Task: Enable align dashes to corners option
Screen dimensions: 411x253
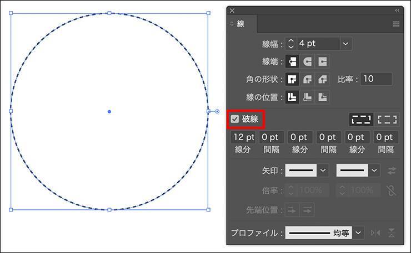Action: coord(387,119)
